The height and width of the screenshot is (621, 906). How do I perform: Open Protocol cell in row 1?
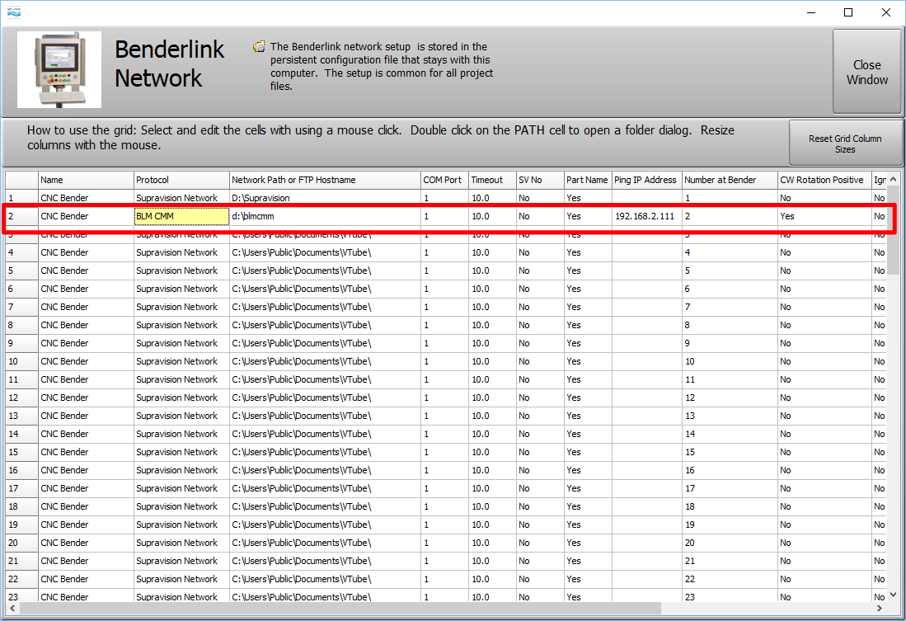click(x=181, y=198)
